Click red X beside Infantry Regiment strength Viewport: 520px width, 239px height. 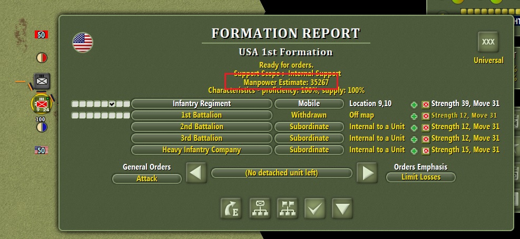click(426, 105)
